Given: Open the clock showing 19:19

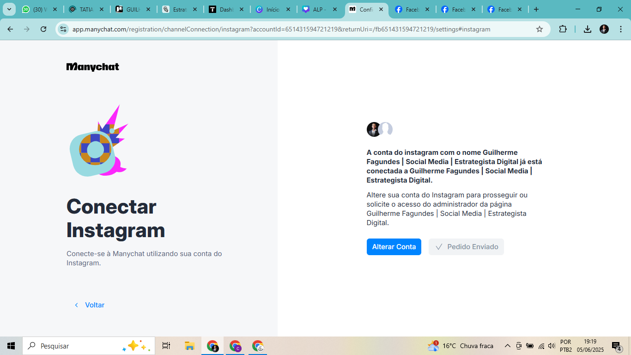Looking at the screenshot, I should (x=590, y=346).
